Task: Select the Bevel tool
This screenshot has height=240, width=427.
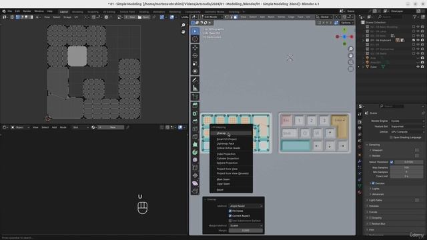Action: [195, 121]
